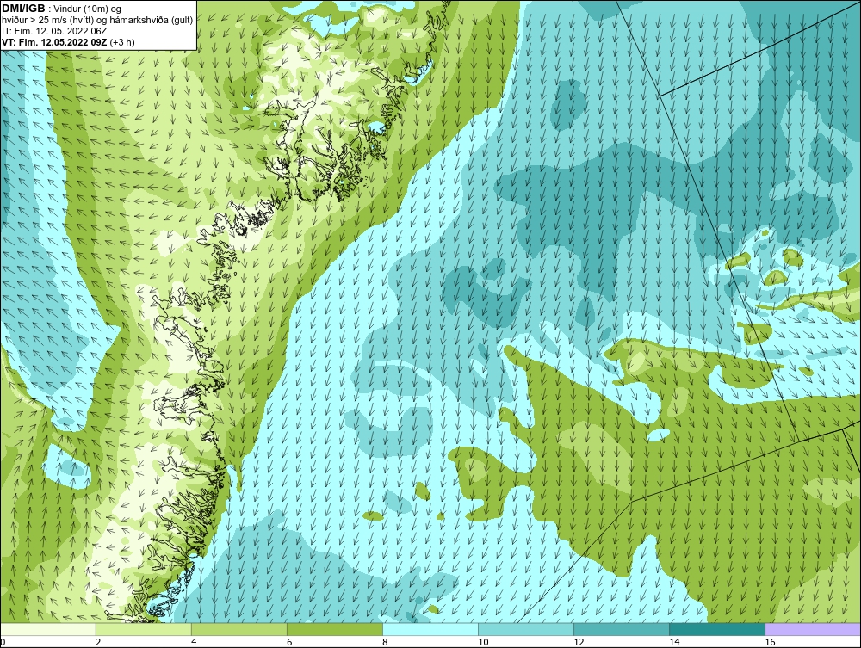Click the legend scale label "8"

pos(385,642)
